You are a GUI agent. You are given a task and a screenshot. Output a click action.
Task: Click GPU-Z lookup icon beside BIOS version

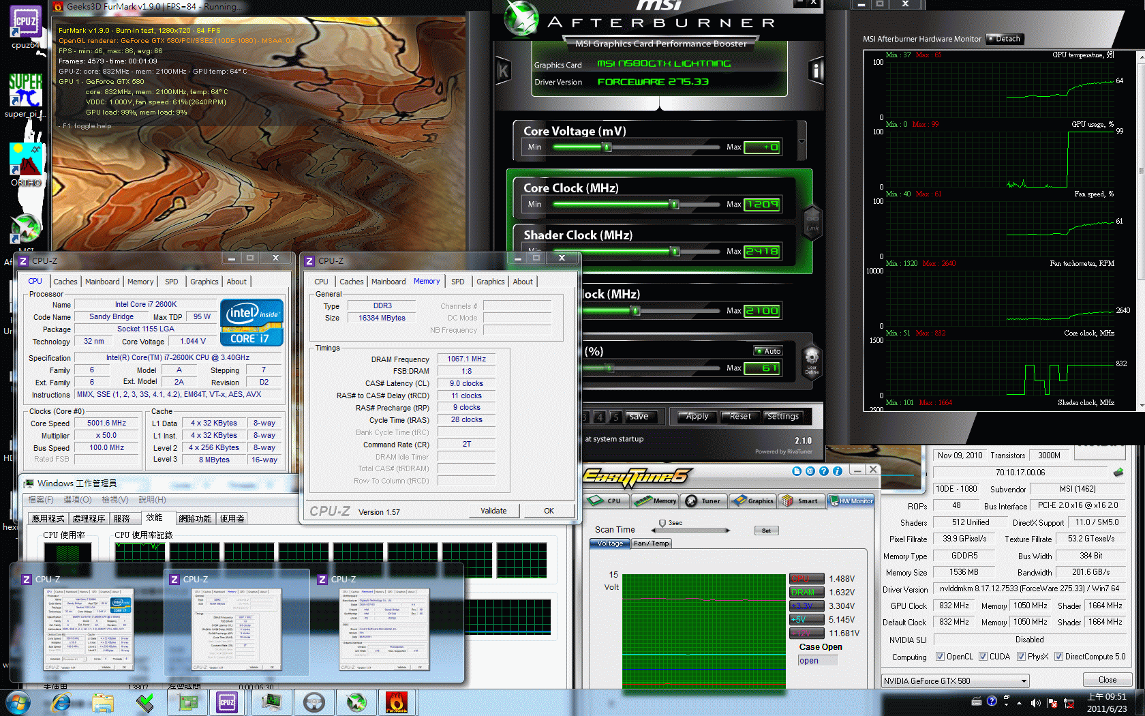click(x=1118, y=472)
